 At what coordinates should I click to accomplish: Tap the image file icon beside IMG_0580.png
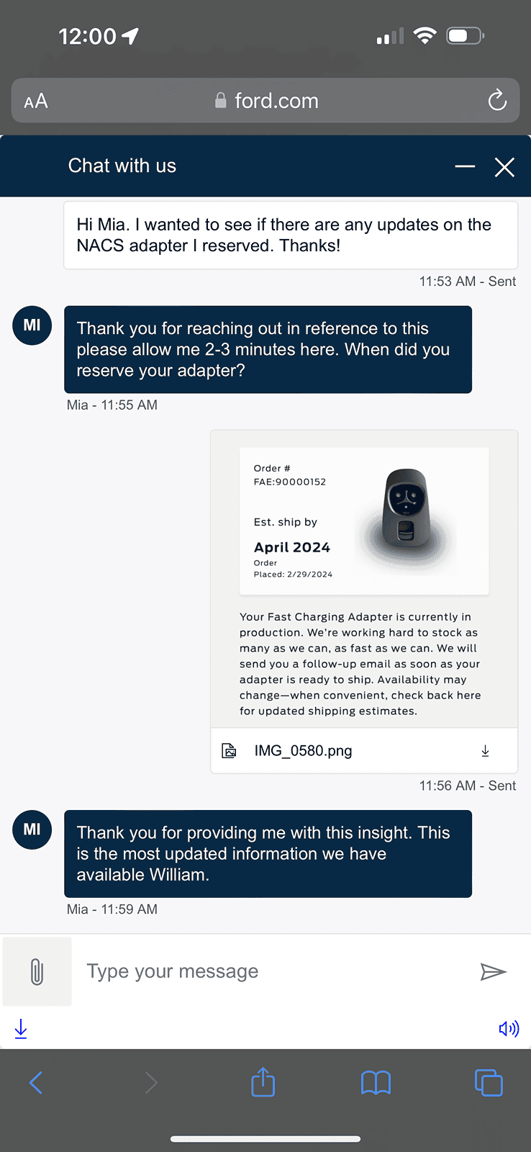(229, 751)
